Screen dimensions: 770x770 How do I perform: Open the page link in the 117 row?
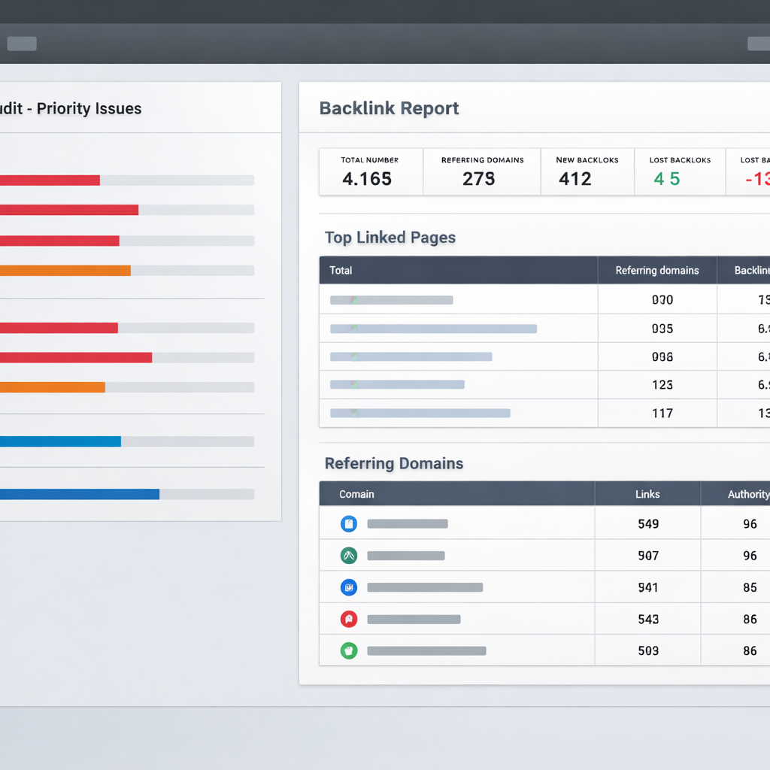pyautogui.click(x=420, y=413)
